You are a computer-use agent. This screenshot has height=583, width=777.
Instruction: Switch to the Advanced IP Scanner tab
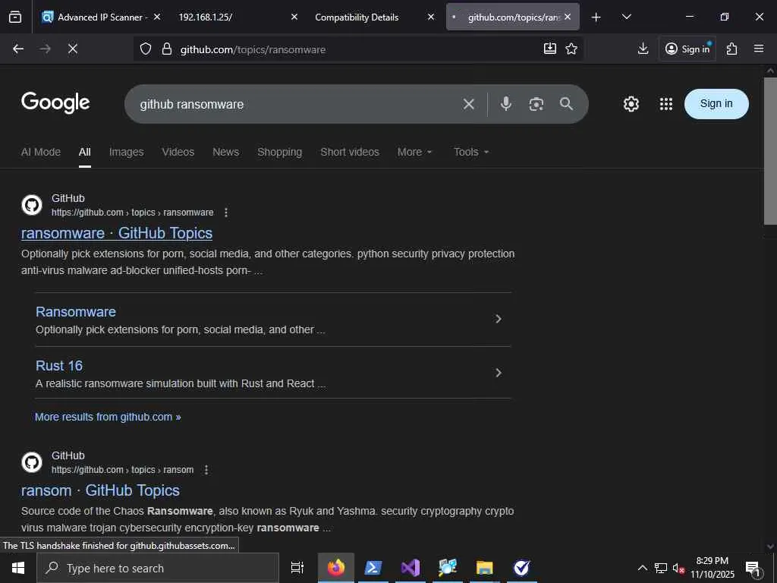pyautogui.click(x=96, y=17)
